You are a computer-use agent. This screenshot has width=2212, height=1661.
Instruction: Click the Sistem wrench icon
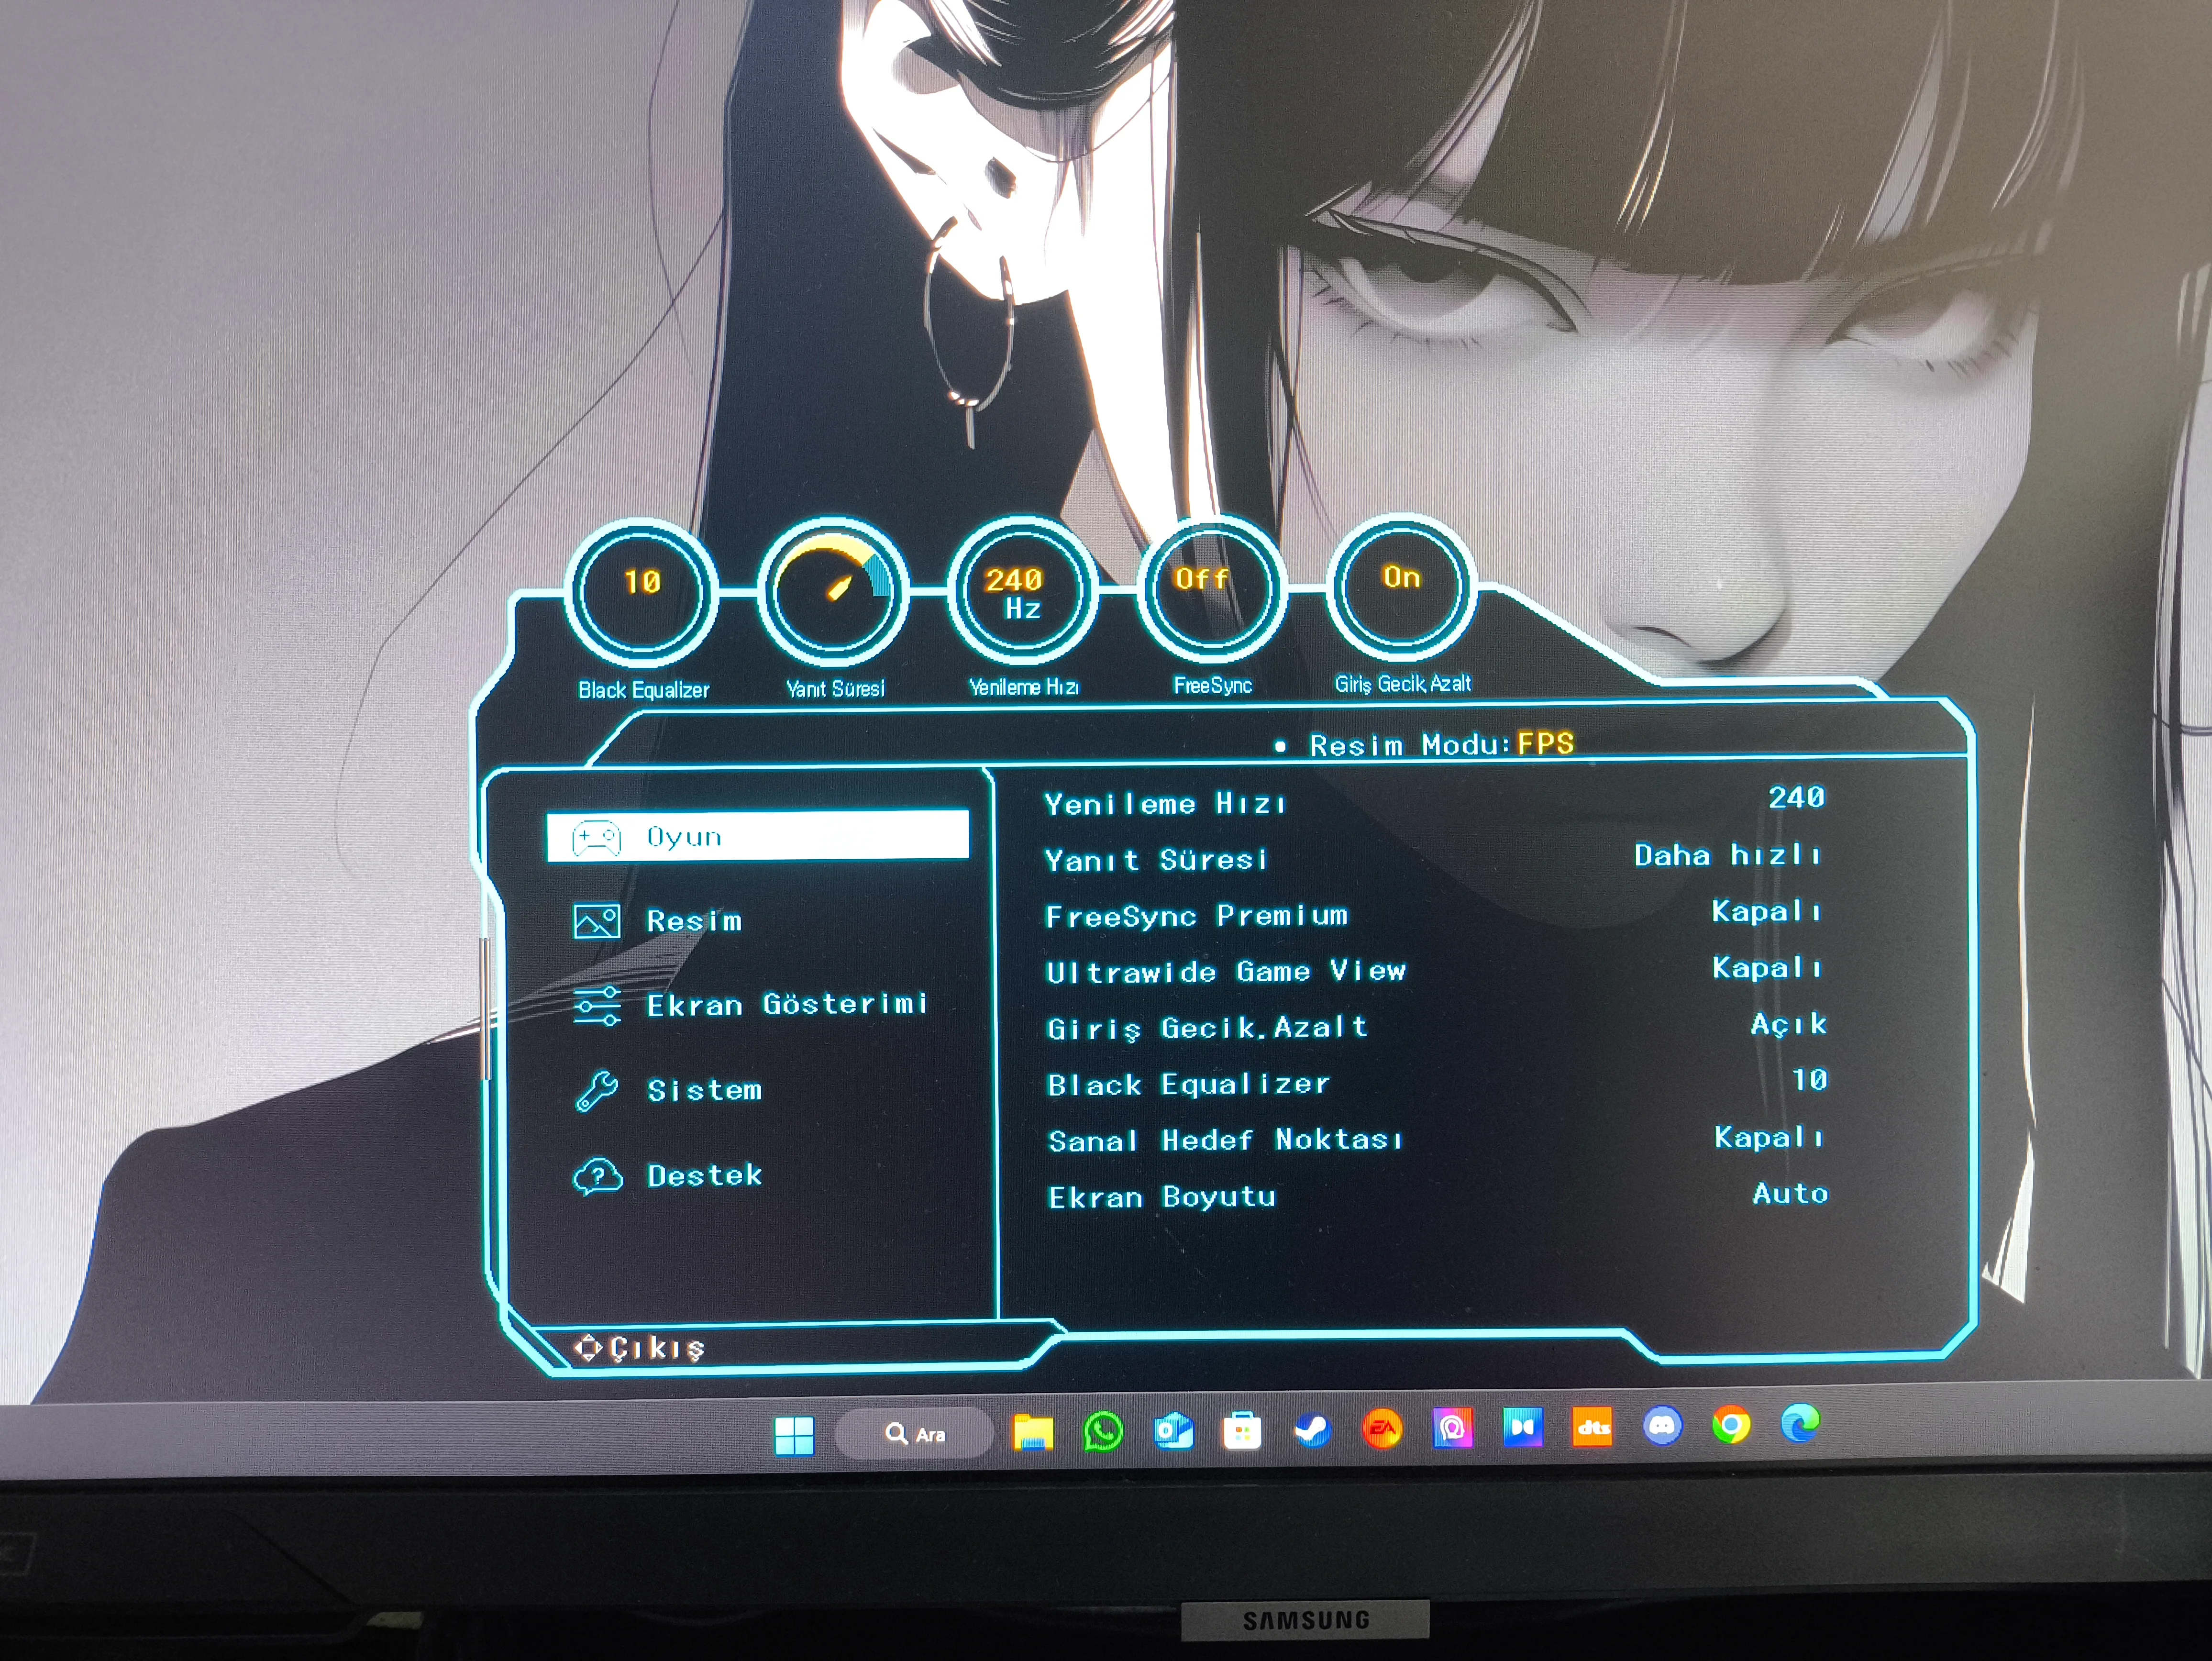pos(597,1091)
